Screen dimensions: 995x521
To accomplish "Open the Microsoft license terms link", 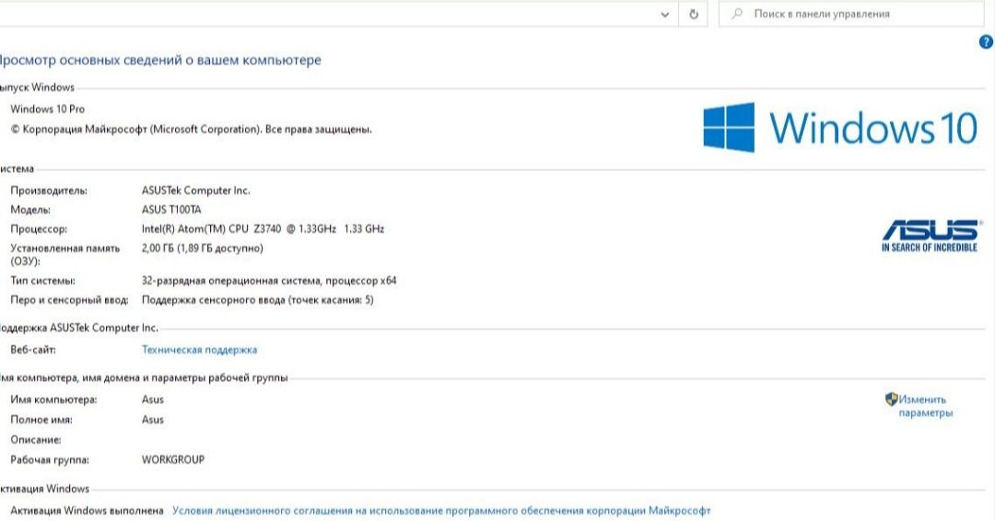I will (x=441, y=510).
